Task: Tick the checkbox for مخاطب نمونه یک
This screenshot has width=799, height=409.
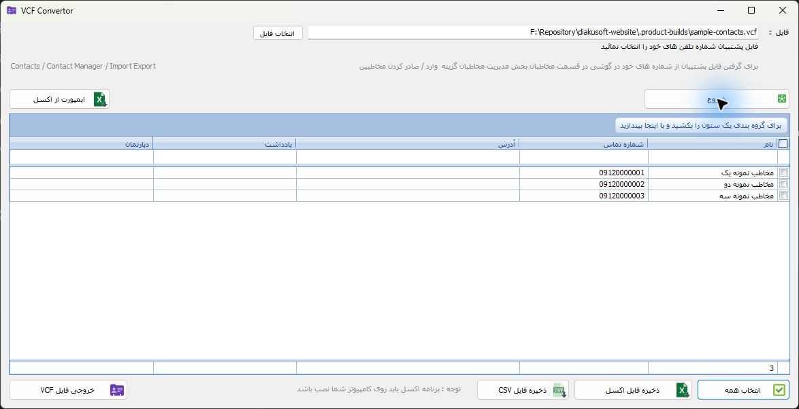Action: 784,173
